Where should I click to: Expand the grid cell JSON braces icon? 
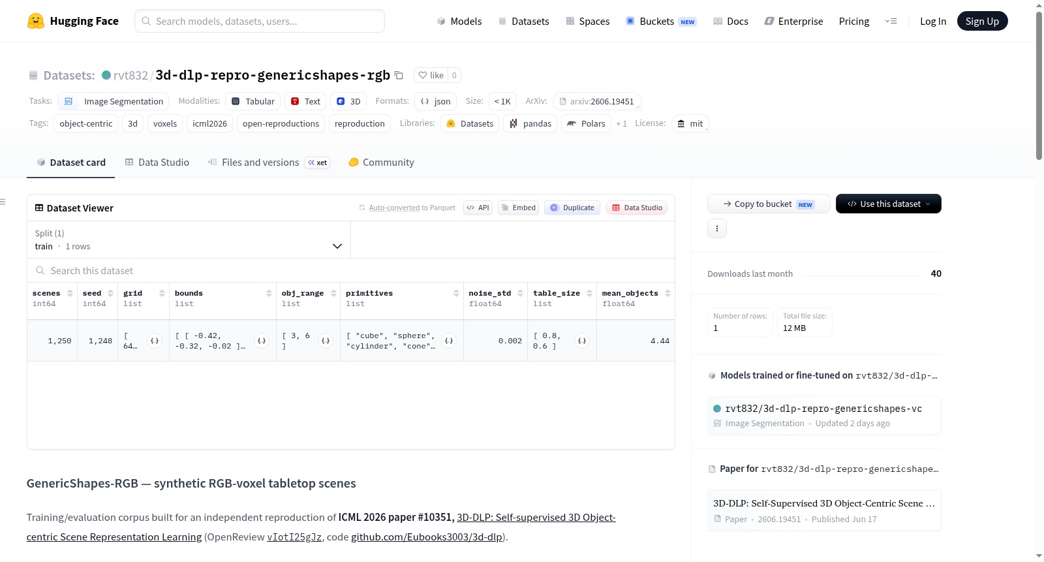[155, 341]
